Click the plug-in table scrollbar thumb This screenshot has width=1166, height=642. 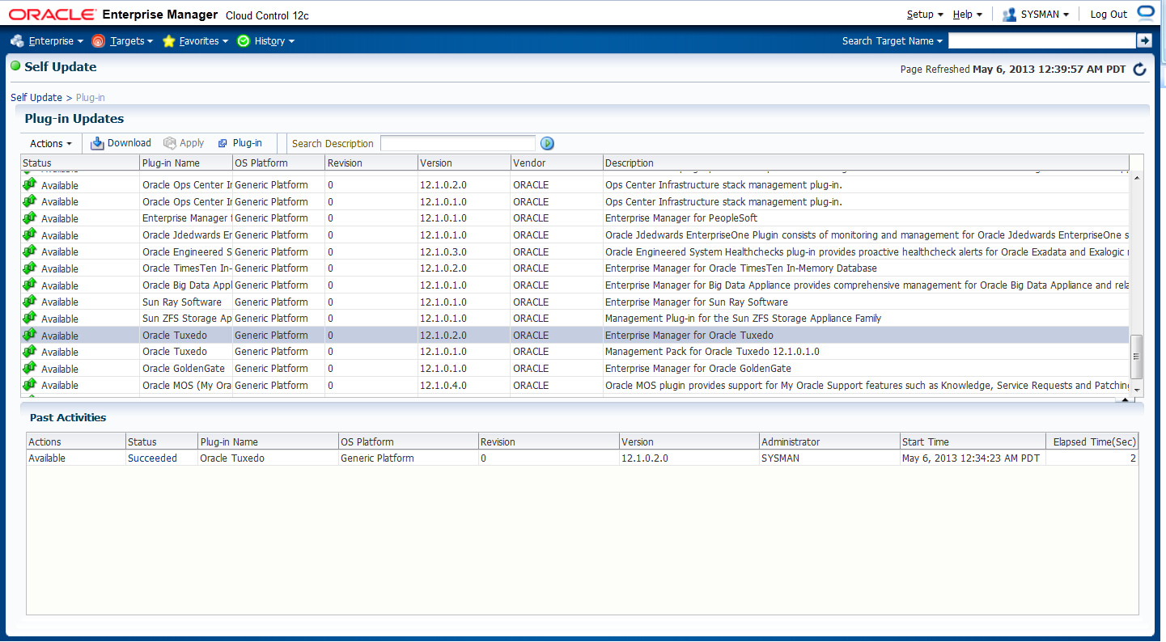[x=1137, y=357]
